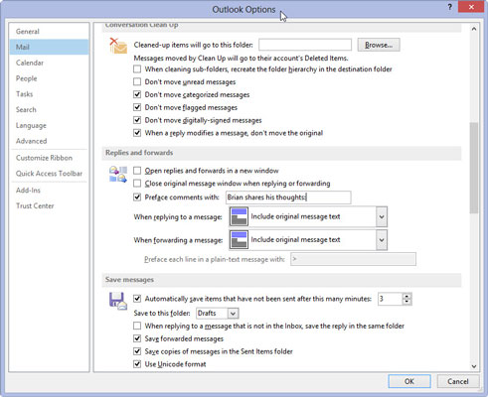
Task: Go to Quick Access Toolbar settings
Action: [49, 174]
